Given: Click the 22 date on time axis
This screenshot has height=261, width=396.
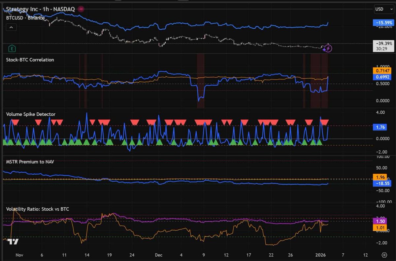Looking at the screenshot, I should tap(271, 255).
